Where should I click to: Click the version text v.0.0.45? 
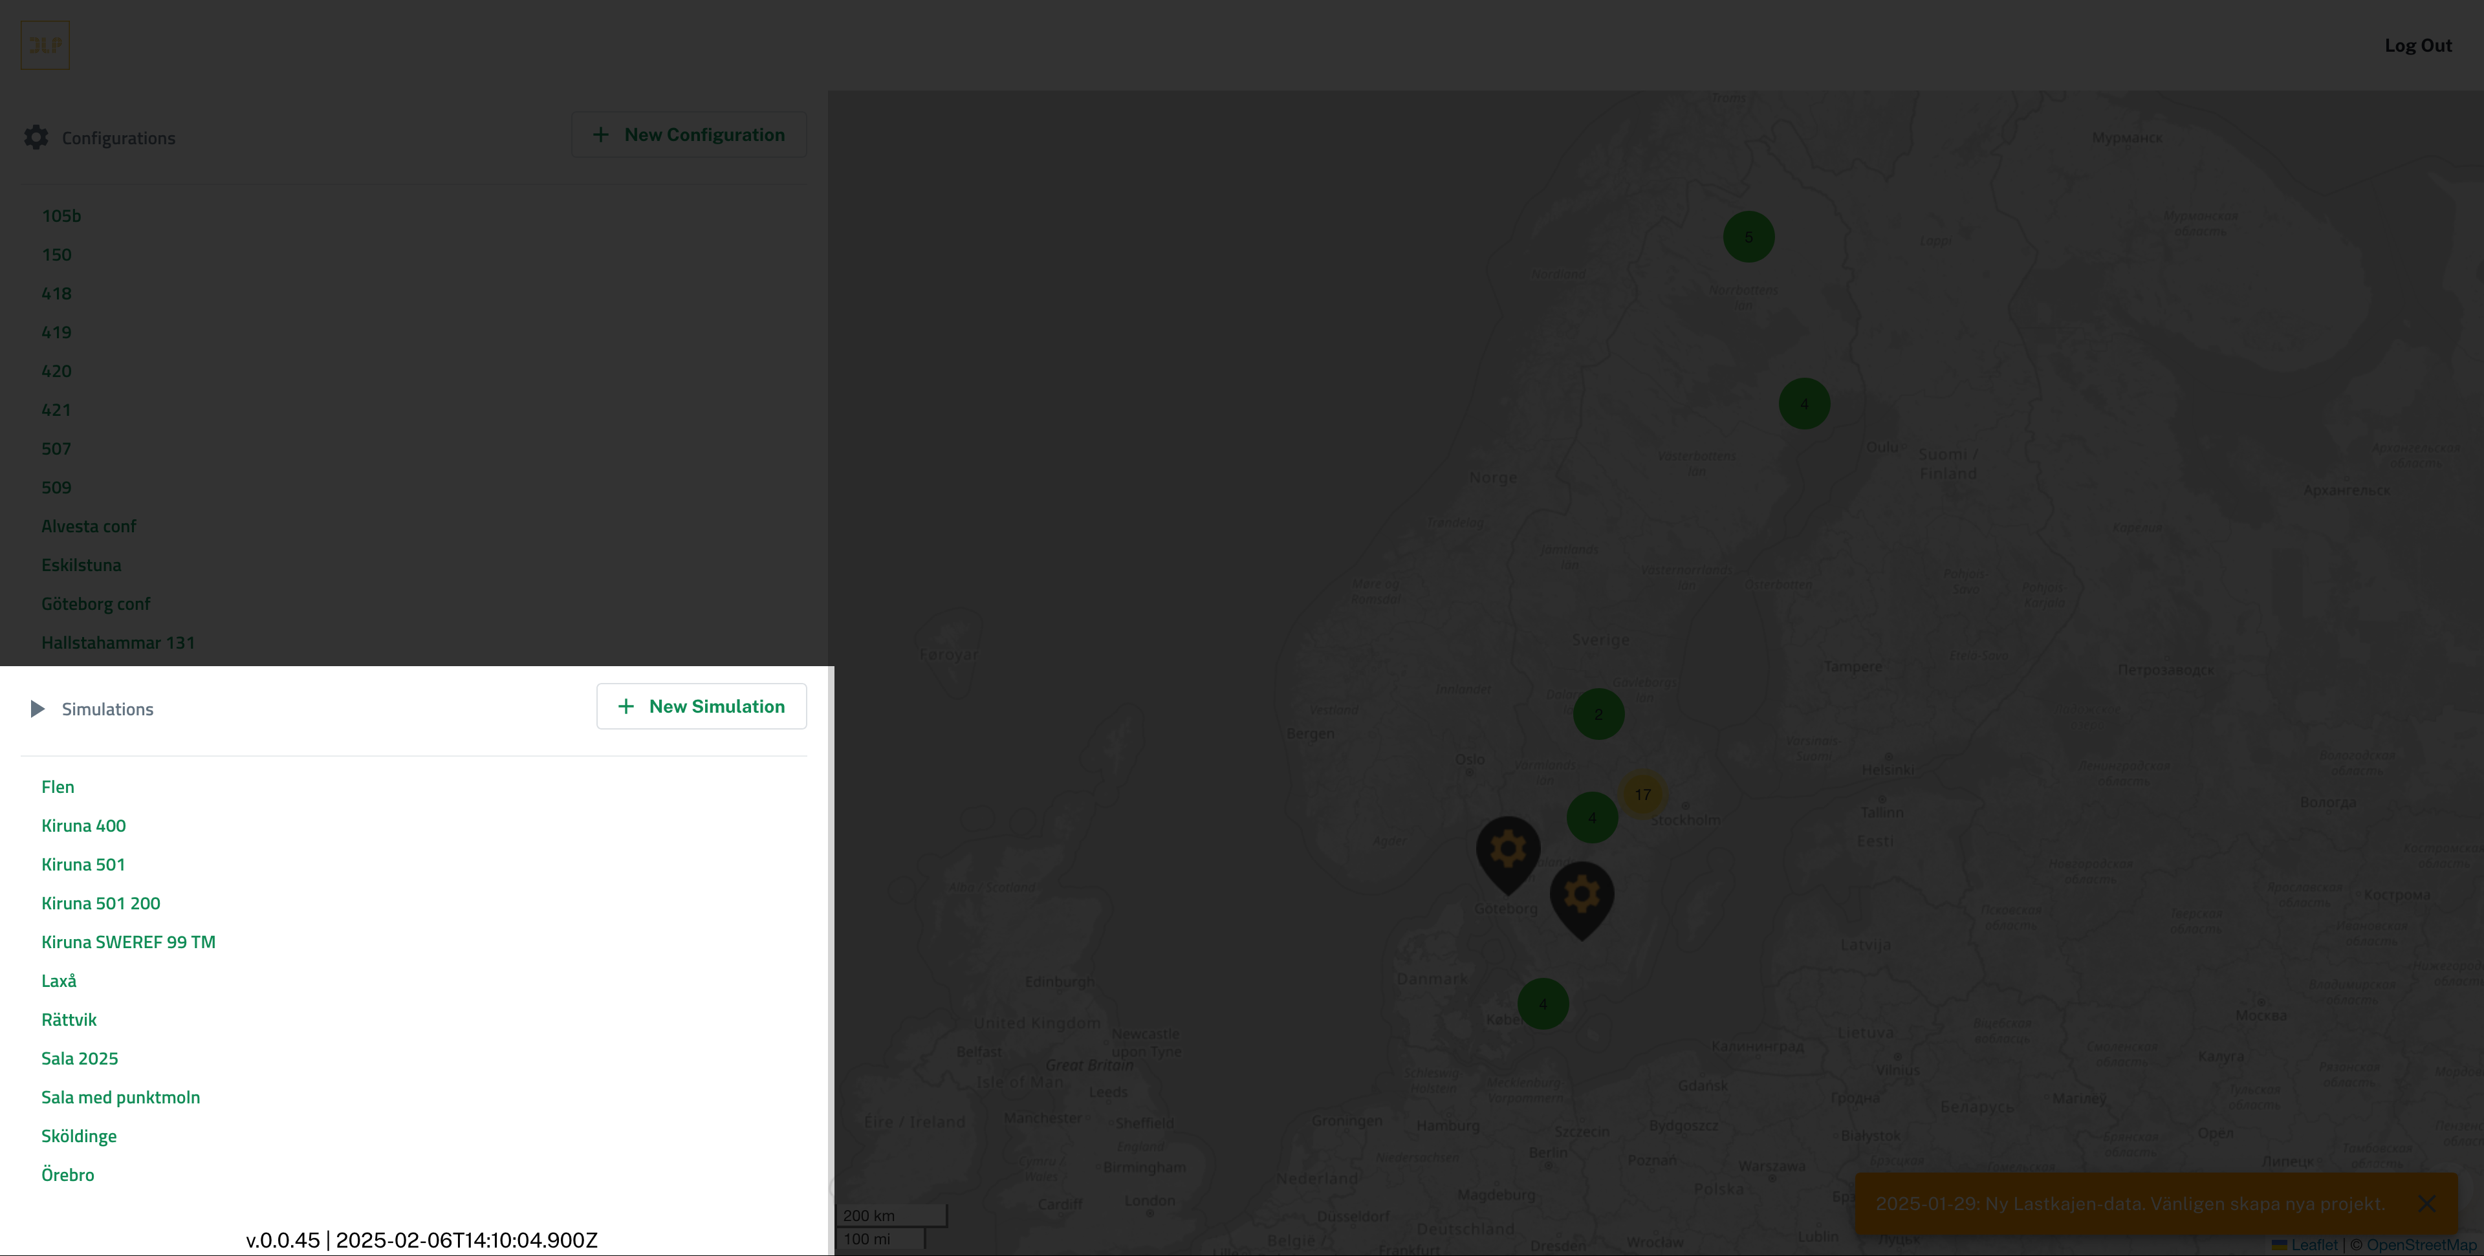pyautogui.click(x=421, y=1240)
